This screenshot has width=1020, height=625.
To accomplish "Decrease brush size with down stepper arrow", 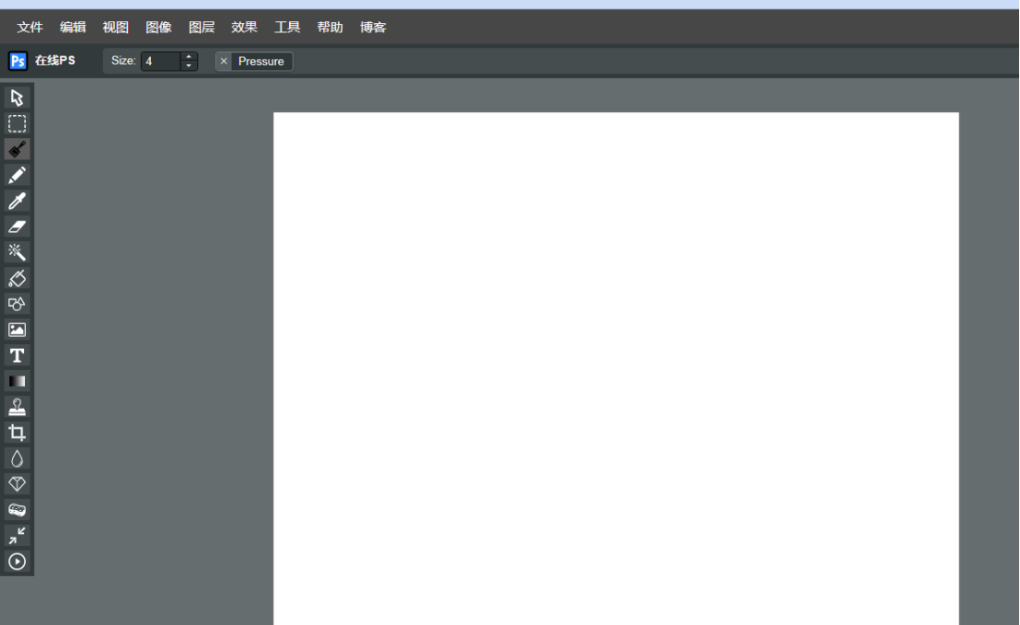I will click(x=188, y=65).
